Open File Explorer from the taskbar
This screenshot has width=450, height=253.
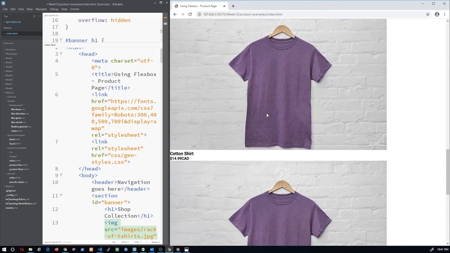pyautogui.click(x=30, y=249)
